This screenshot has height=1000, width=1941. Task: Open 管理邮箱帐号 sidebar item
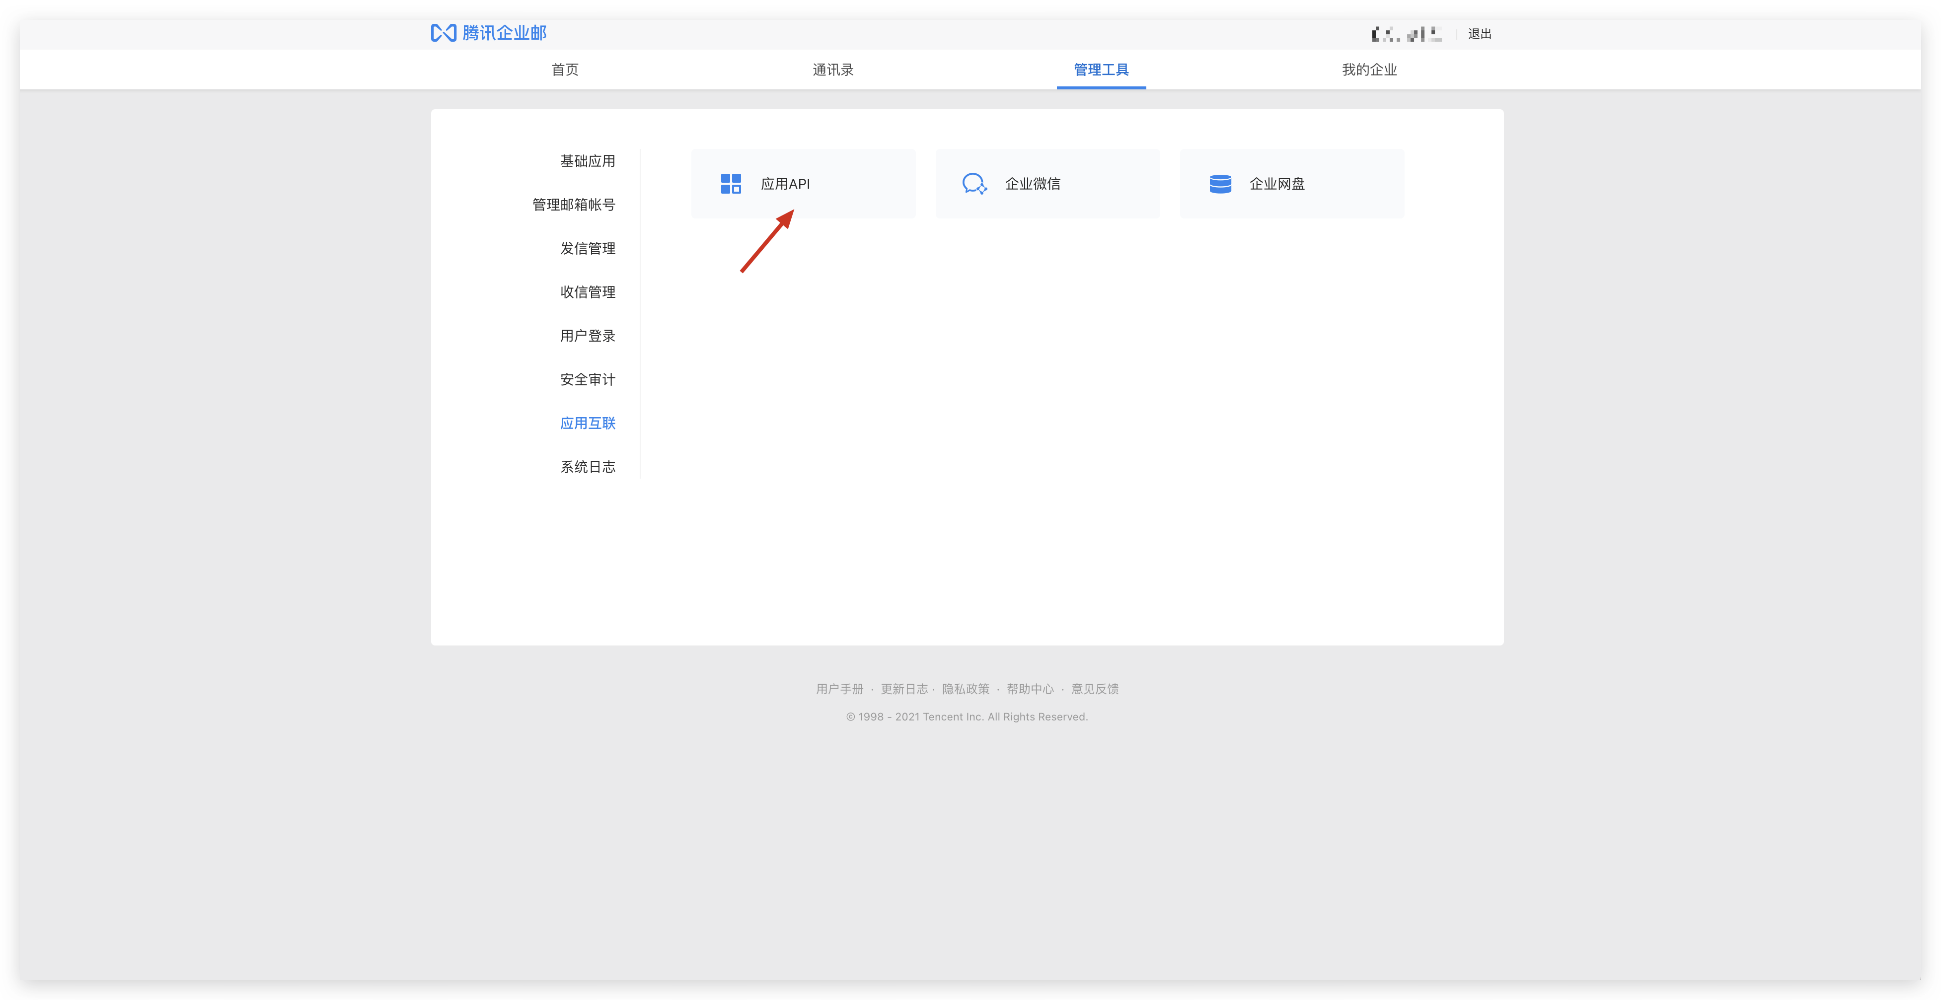573,205
